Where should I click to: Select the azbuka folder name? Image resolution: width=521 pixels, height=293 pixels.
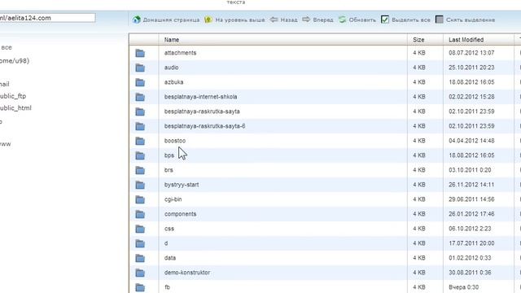(173, 82)
